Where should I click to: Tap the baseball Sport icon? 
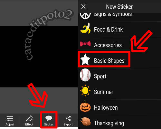click(85, 75)
